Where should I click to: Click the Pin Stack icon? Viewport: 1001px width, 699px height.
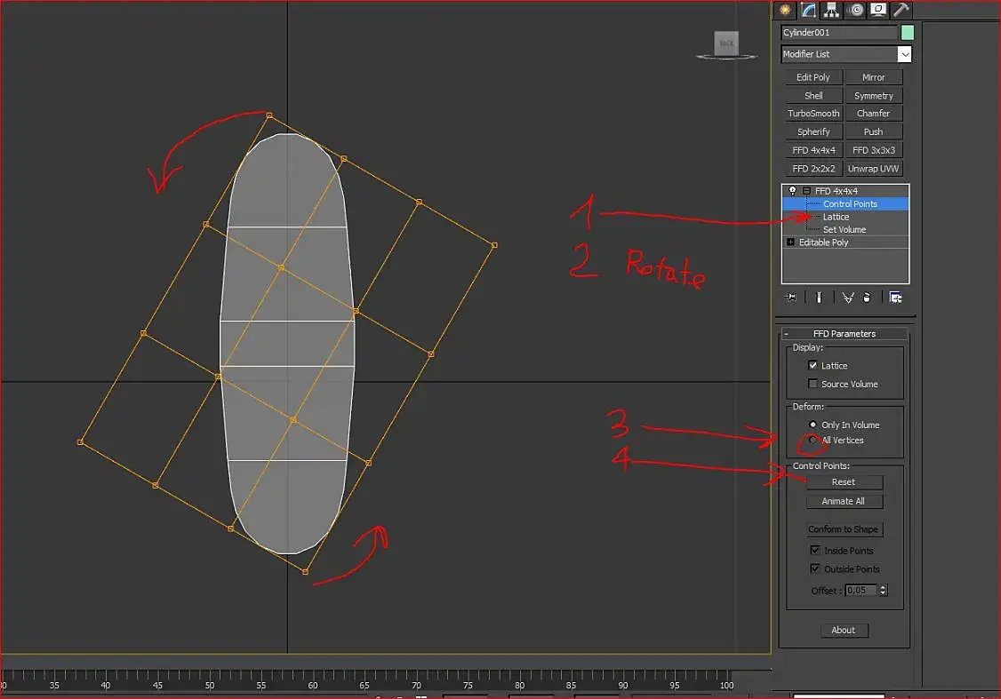tap(790, 298)
